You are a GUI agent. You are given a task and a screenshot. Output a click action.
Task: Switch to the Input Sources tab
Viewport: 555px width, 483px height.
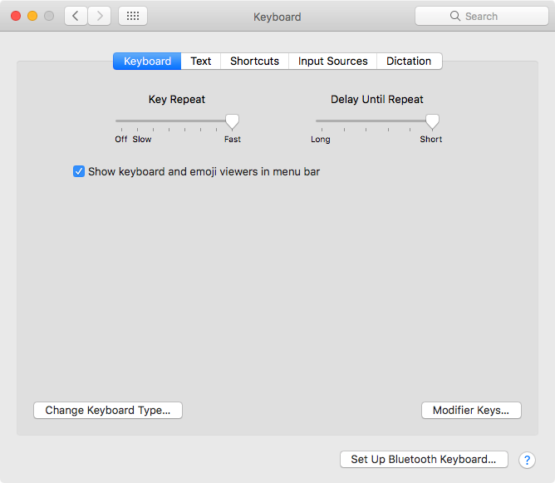(x=332, y=61)
